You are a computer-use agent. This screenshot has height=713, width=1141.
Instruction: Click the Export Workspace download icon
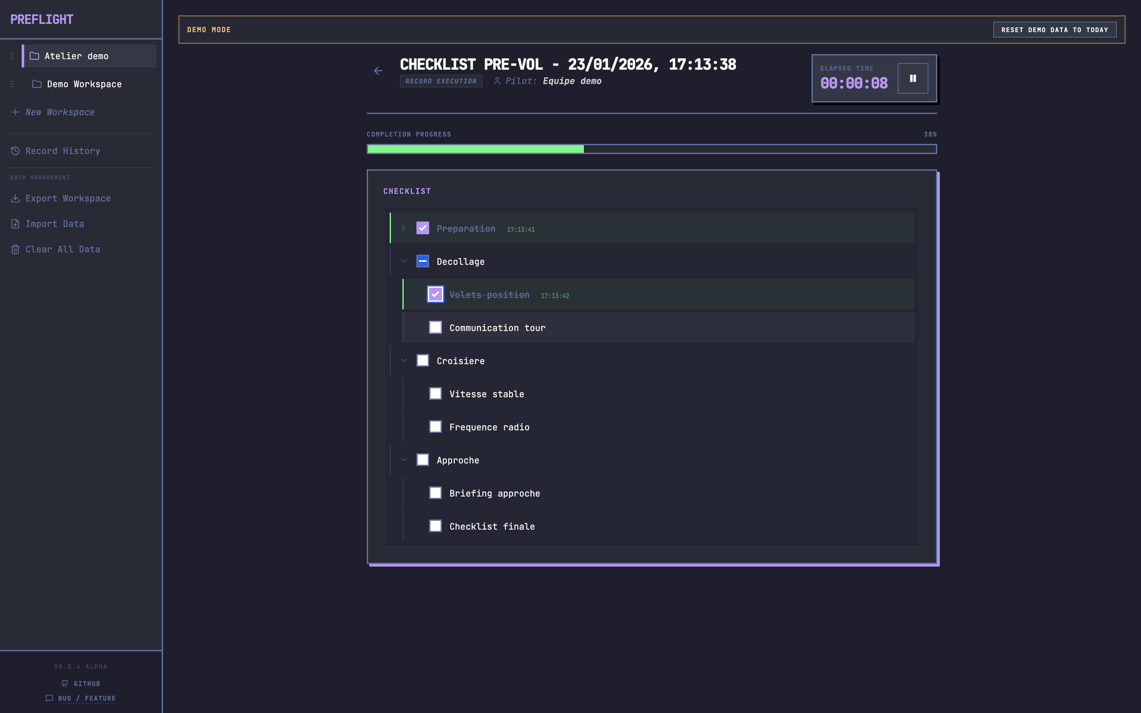(x=15, y=199)
